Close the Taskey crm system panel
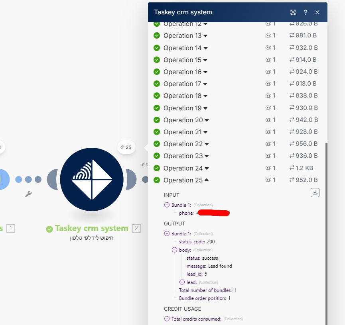This screenshot has width=345, height=325. point(317,12)
